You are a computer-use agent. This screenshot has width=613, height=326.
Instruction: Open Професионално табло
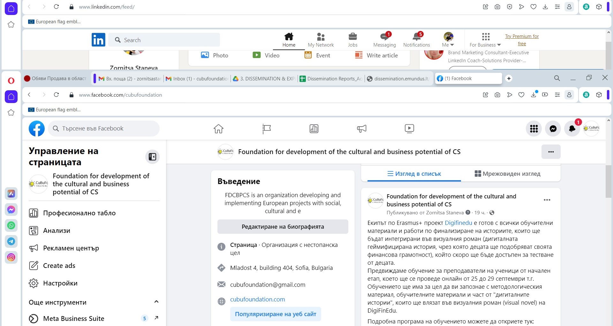click(x=94, y=213)
